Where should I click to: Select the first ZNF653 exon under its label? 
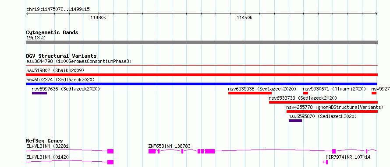tap(152, 151)
